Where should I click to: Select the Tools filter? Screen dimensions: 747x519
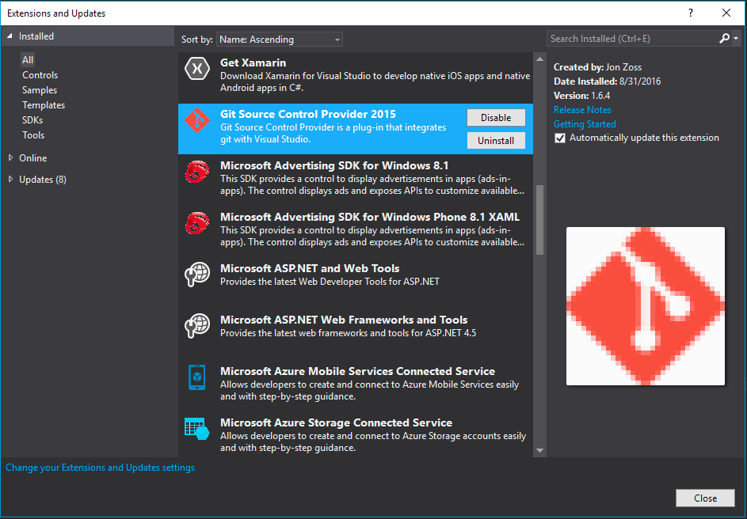[x=33, y=135]
